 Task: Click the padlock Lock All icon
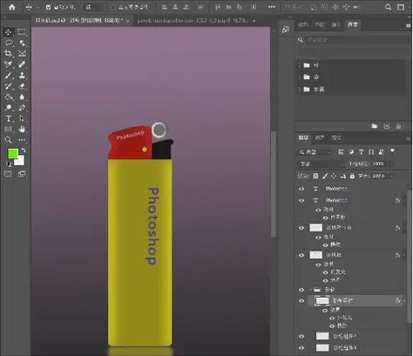(352, 176)
